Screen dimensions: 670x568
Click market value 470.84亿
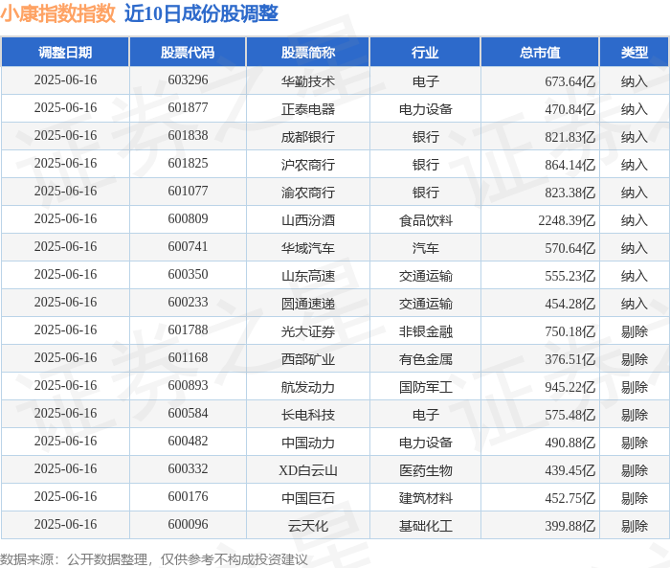pos(569,108)
